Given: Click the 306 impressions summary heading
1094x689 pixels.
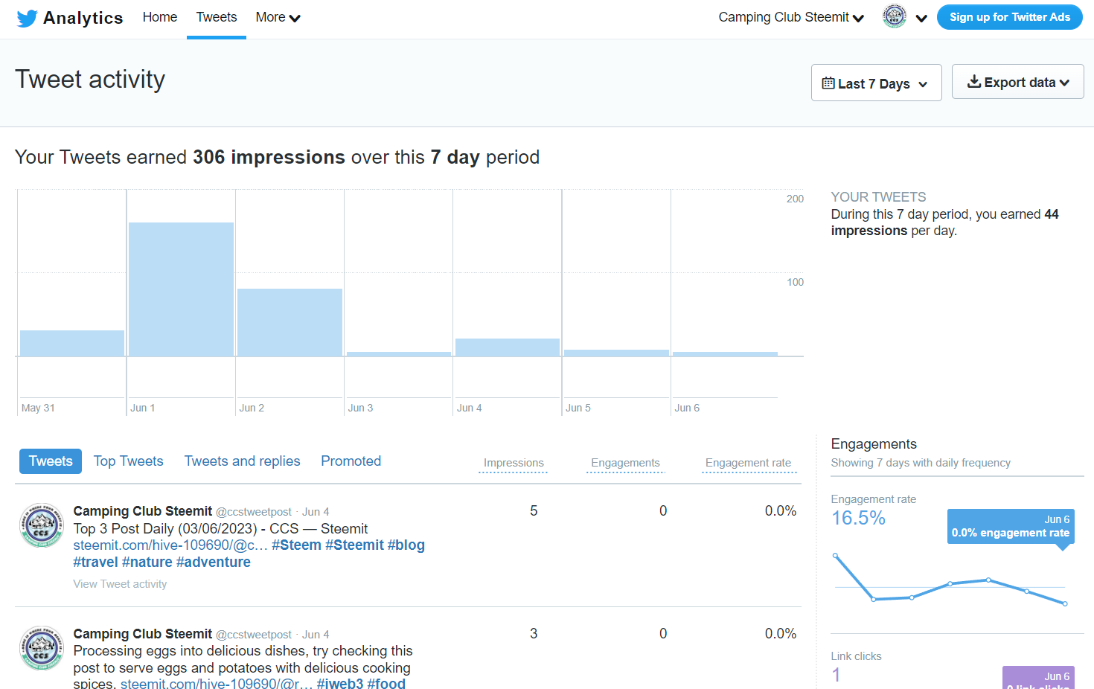Looking at the screenshot, I should pos(277,157).
